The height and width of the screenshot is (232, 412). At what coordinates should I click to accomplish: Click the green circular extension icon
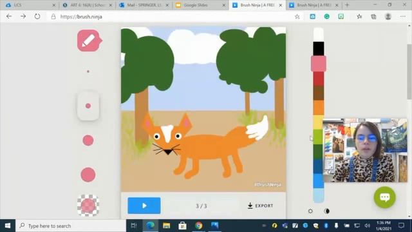tap(326, 17)
